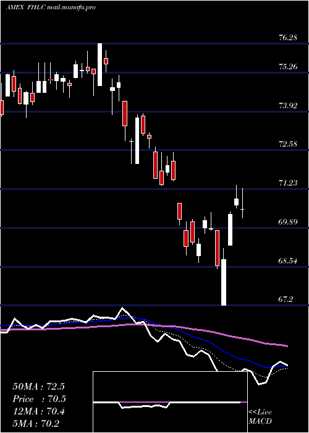Click the <<Live MACD label
Screen dimensions: 309x433
(260, 416)
